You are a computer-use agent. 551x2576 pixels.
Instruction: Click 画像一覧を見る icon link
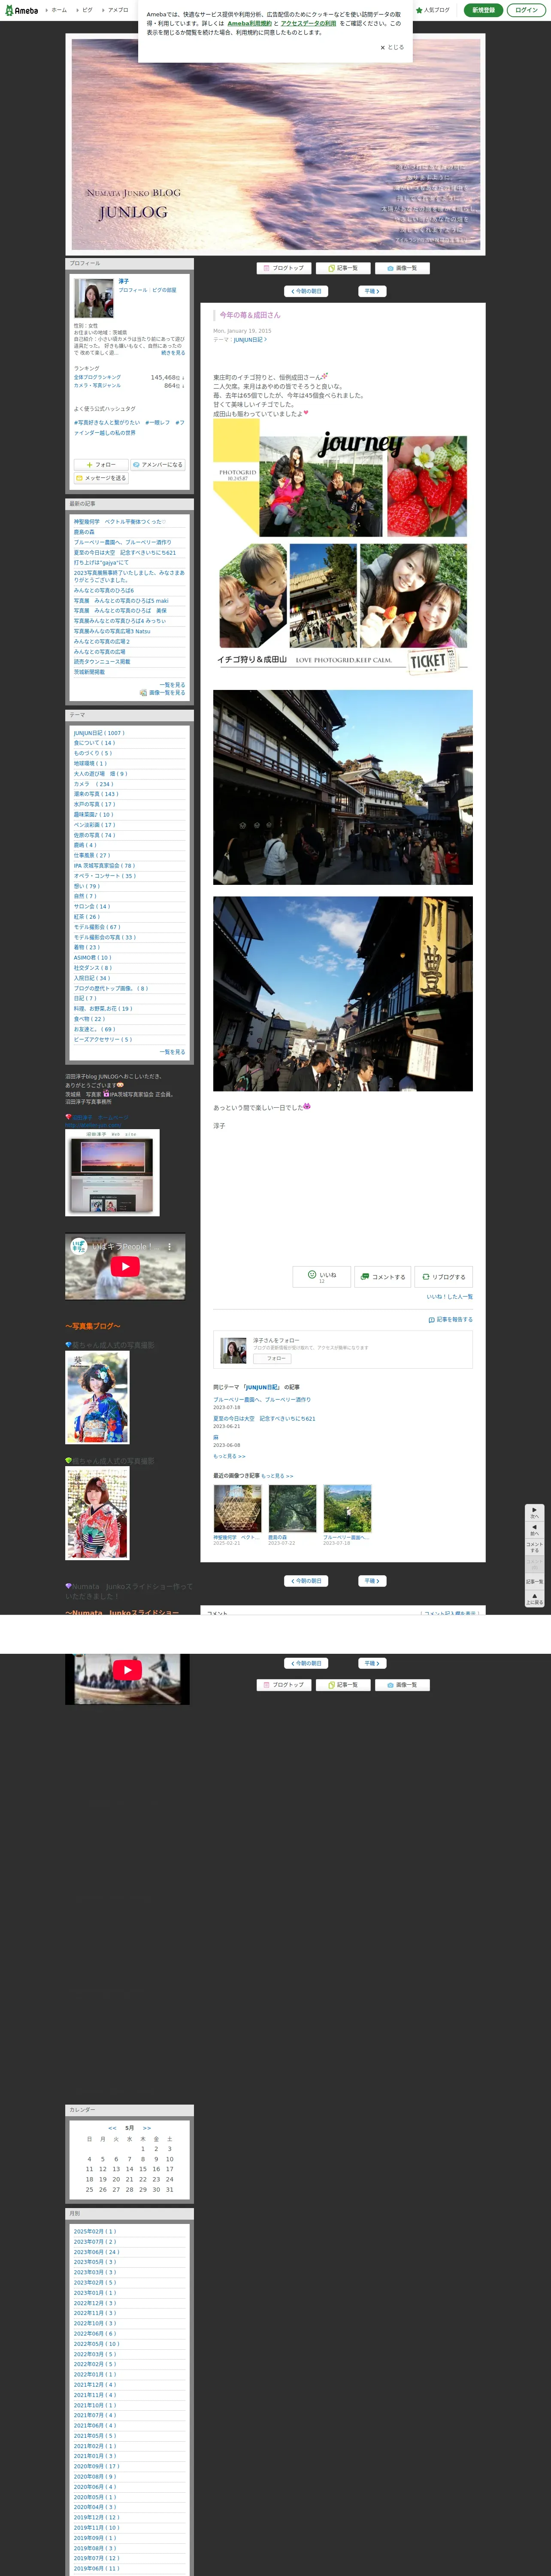click(163, 693)
